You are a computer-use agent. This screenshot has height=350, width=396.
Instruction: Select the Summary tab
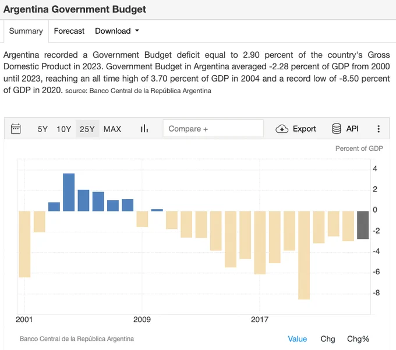click(26, 31)
